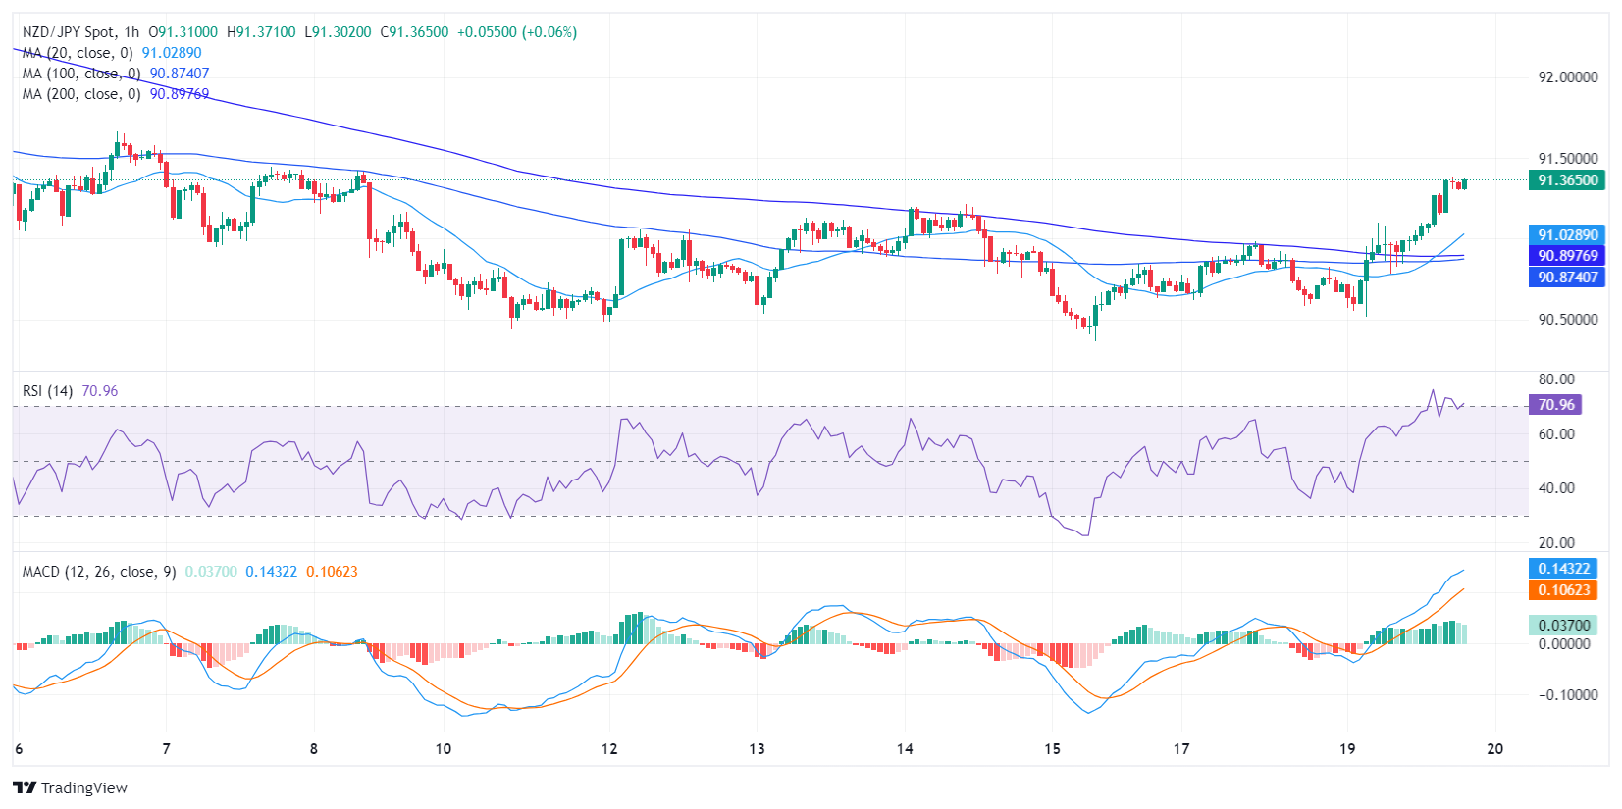
Task: Click the MA (100, close, 0) legend
Action: coord(81,74)
